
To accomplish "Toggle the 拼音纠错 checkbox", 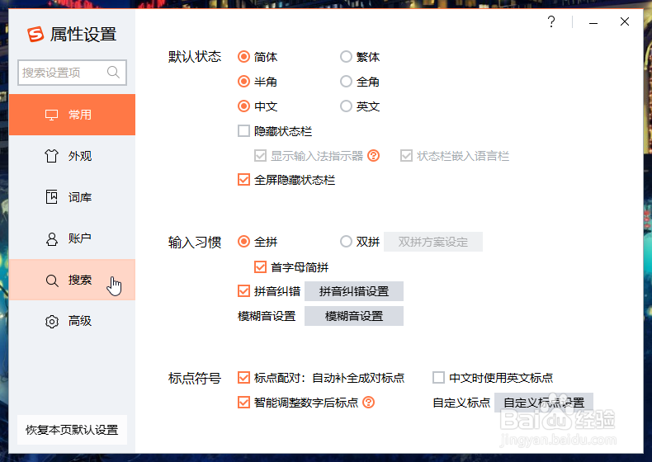I will pyautogui.click(x=243, y=290).
